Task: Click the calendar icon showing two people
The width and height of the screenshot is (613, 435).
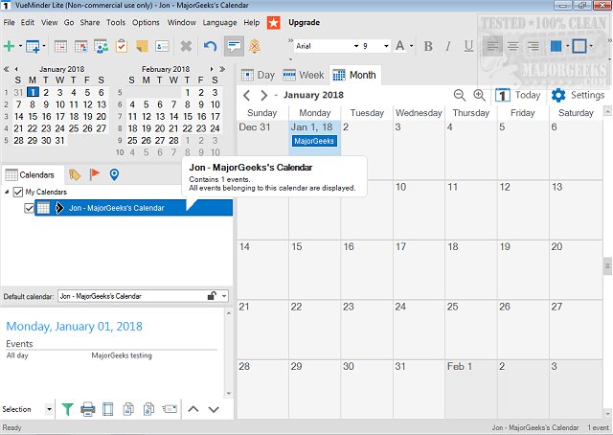Action: pyautogui.click(x=101, y=46)
